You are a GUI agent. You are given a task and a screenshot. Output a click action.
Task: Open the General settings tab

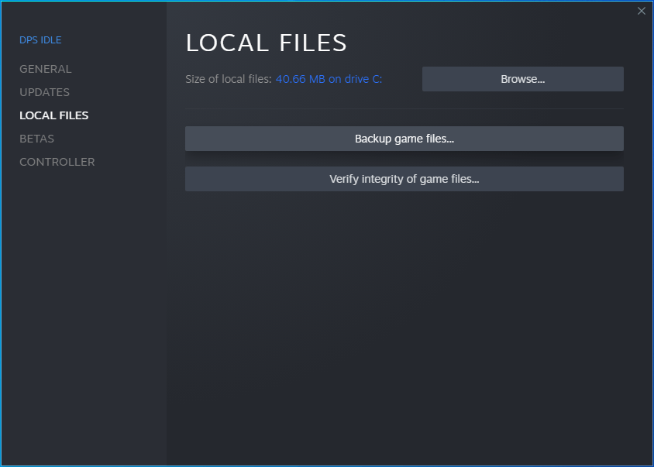point(45,69)
